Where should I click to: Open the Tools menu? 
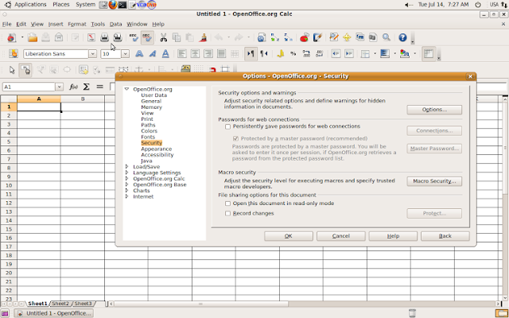coord(98,24)
